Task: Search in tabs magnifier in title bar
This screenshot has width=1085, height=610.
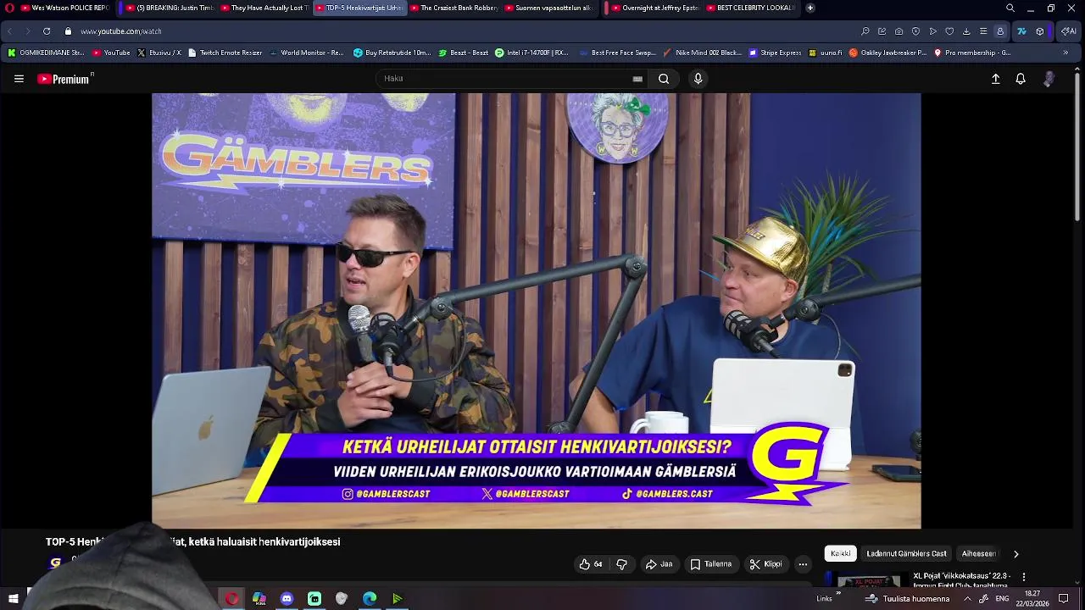Action: [1010, 8]
